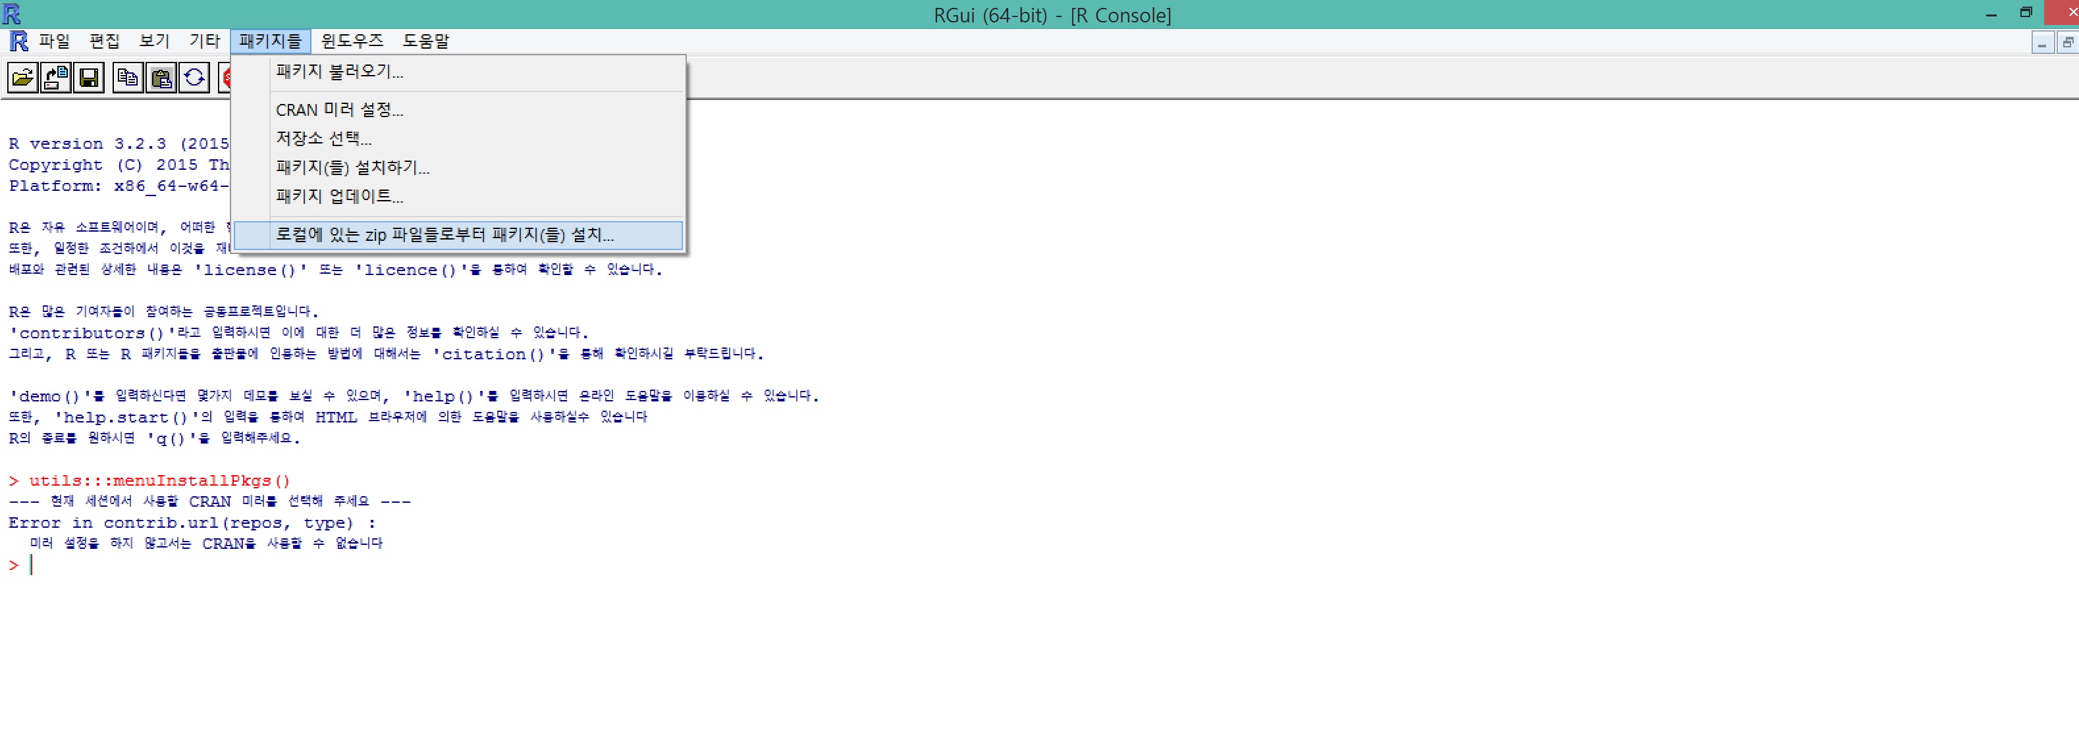This screenshot has height=741, width=2079.
Task: Click the 'R version 3.2.3' line
Action: pos(119,143)
